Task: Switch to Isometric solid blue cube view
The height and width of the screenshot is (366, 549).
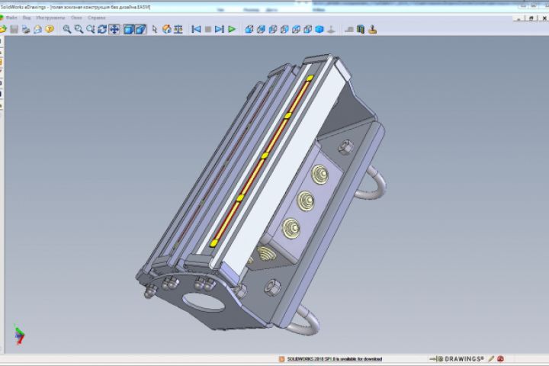Action: [x=319, y=30]
